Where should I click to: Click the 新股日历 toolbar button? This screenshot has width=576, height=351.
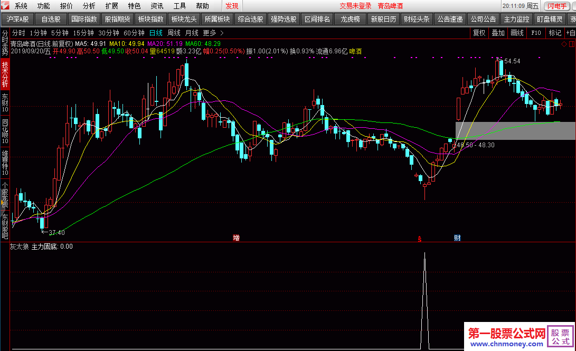click(x=383, y=19)
